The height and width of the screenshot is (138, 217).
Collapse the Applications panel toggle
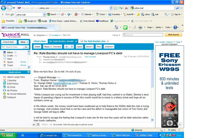(x=28, y=72)
